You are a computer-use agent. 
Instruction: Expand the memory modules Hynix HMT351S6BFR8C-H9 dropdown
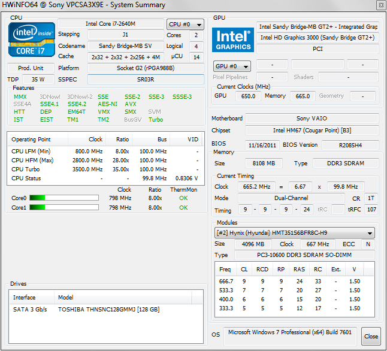[x=295, y=233]
